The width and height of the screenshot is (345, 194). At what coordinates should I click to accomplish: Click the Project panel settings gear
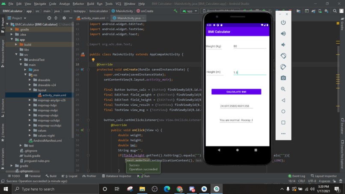click(x=64, y=18)
